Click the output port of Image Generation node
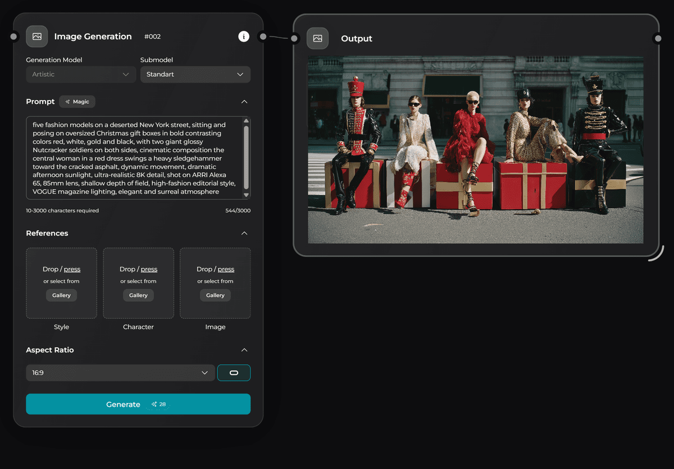Viewport: 674px width, 469px height. (x=262, y=36)
